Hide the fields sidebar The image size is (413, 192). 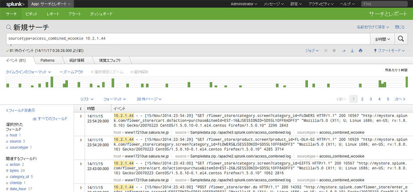click(20, 111)
